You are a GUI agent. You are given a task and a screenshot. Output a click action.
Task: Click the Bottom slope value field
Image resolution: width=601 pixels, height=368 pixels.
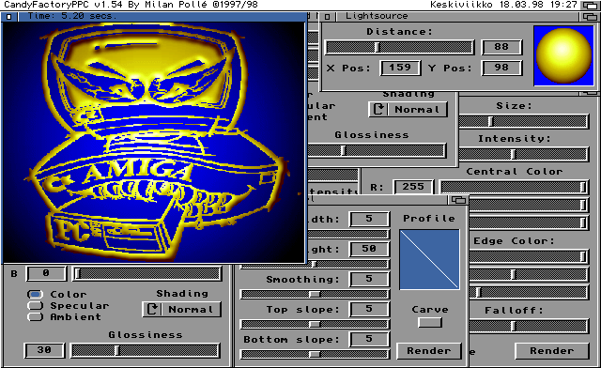[x=369, y=339]
